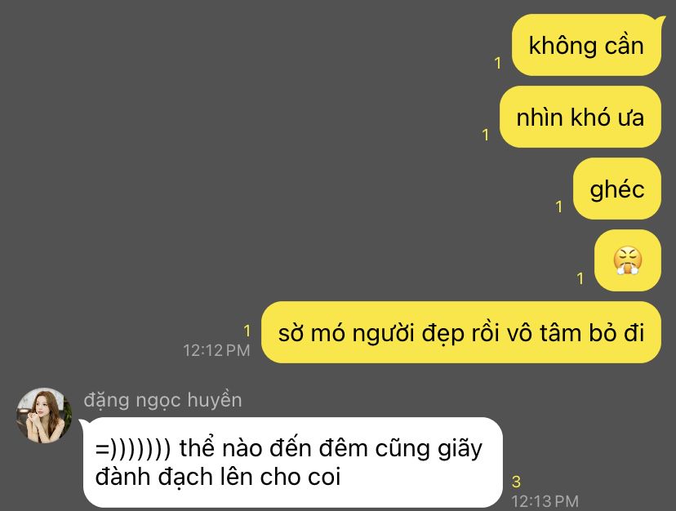Click the 'không cần' message bubble
Image resolution: width=676 pixels, height=511 pixels.
pos(586,45)
